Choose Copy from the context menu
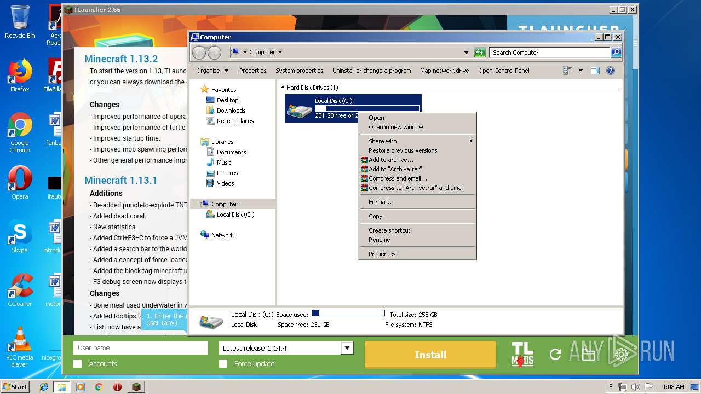Screen dimensions: 701x394 [x=417, y=216]
